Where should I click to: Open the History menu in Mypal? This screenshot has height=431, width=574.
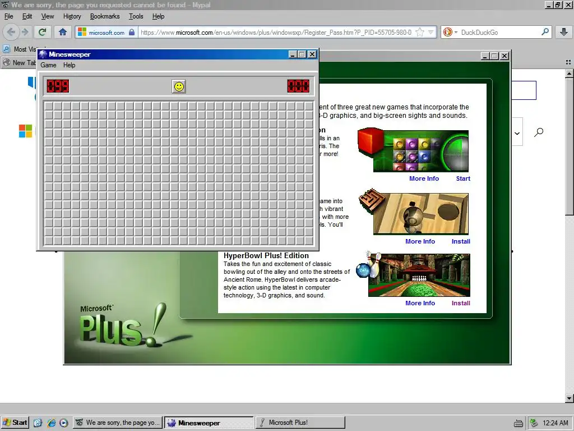coord(72,16)
